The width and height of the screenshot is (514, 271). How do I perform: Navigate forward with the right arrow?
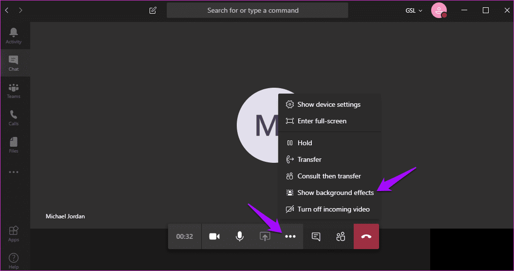point(20,11)
